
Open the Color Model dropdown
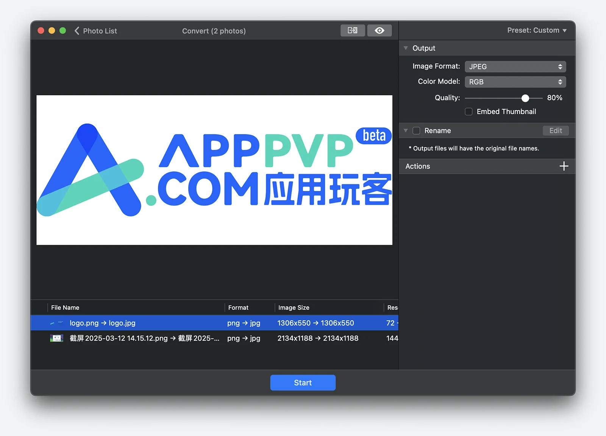click(x=515, y=82)
